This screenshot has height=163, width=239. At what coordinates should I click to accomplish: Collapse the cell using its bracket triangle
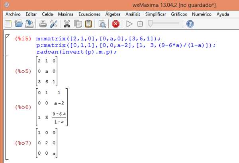click(7, 36)
